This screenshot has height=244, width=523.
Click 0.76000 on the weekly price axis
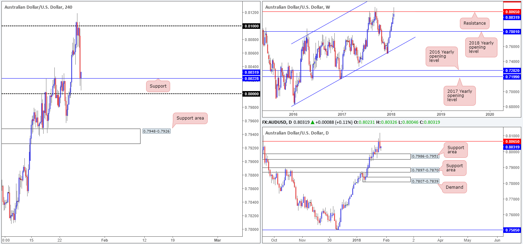[513, 47]
